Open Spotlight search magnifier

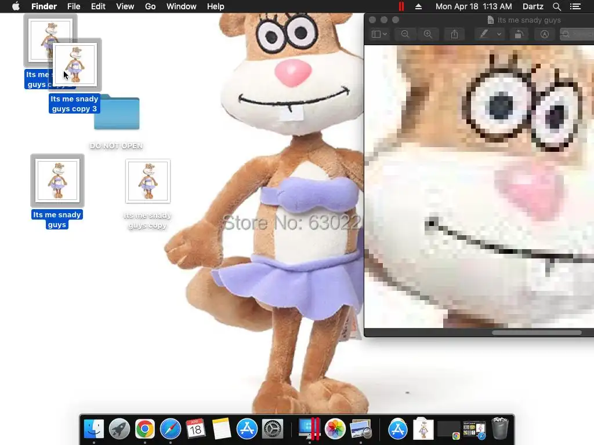click(557, 6)
